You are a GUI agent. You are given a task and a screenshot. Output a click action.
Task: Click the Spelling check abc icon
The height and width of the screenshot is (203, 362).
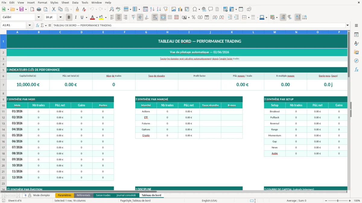tap(118, 9)
